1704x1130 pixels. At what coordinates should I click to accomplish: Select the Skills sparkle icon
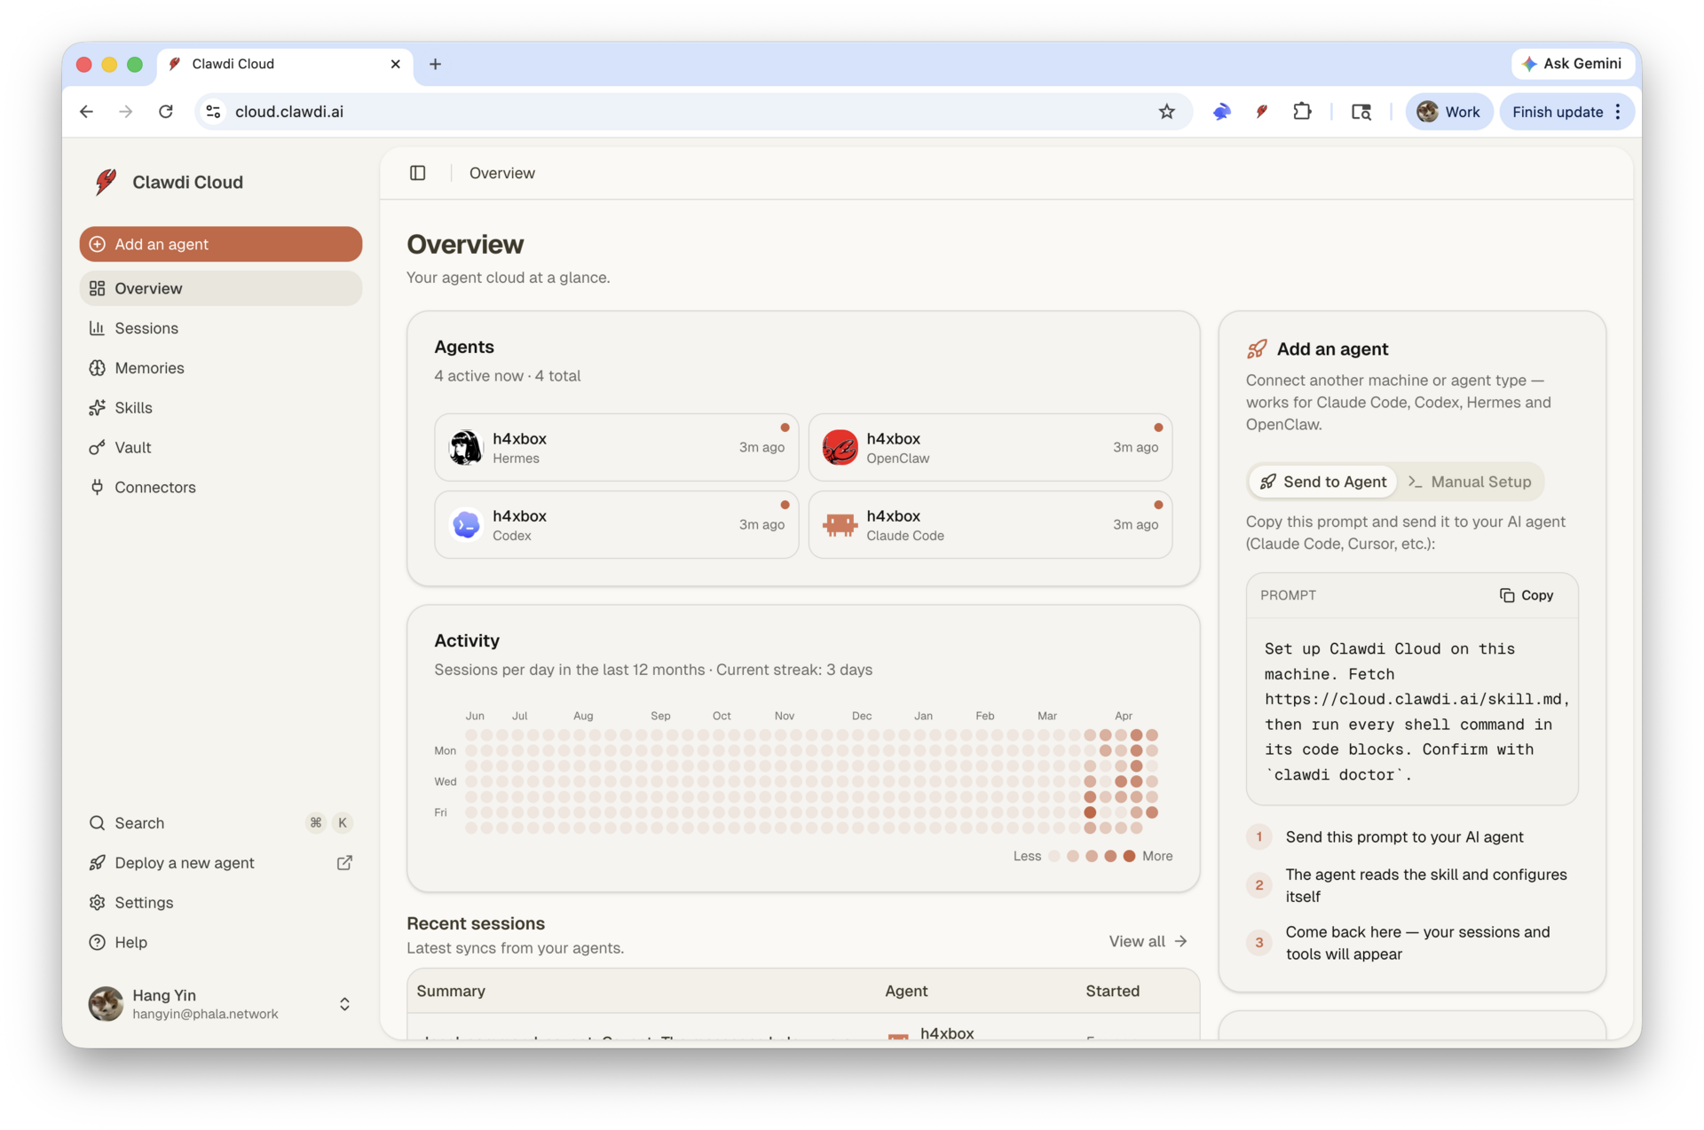point(98,407)
